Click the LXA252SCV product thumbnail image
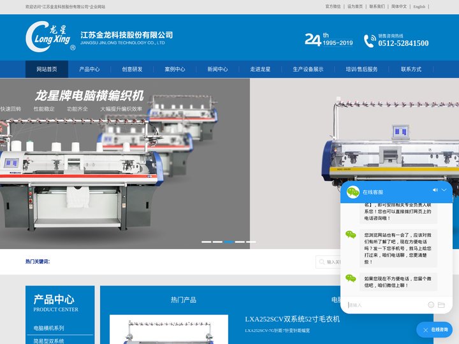 (169, 329)
